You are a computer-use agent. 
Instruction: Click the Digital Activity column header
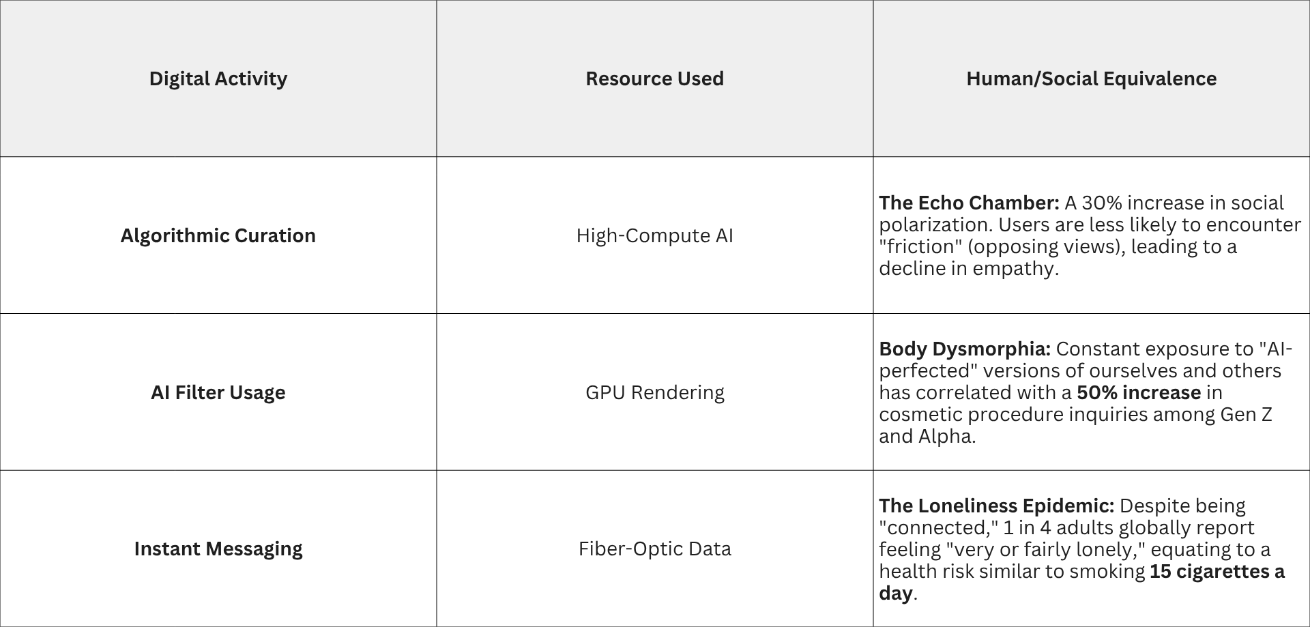[x=218, y=78]
